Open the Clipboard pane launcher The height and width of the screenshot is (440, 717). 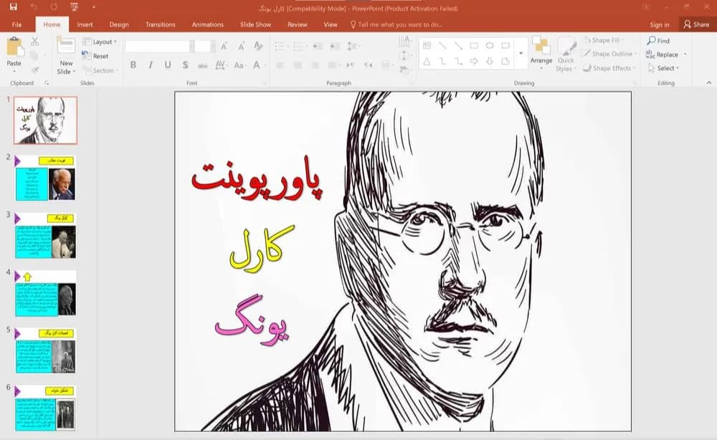coord(47,83)
